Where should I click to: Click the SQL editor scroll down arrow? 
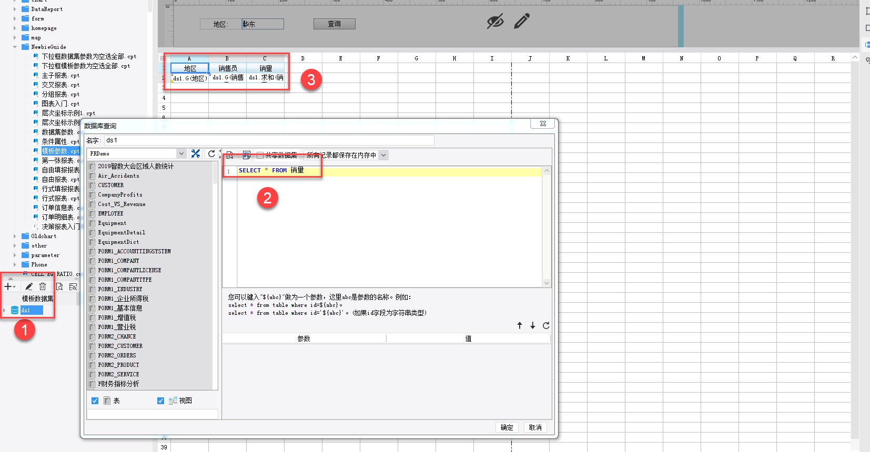[547, 283]
